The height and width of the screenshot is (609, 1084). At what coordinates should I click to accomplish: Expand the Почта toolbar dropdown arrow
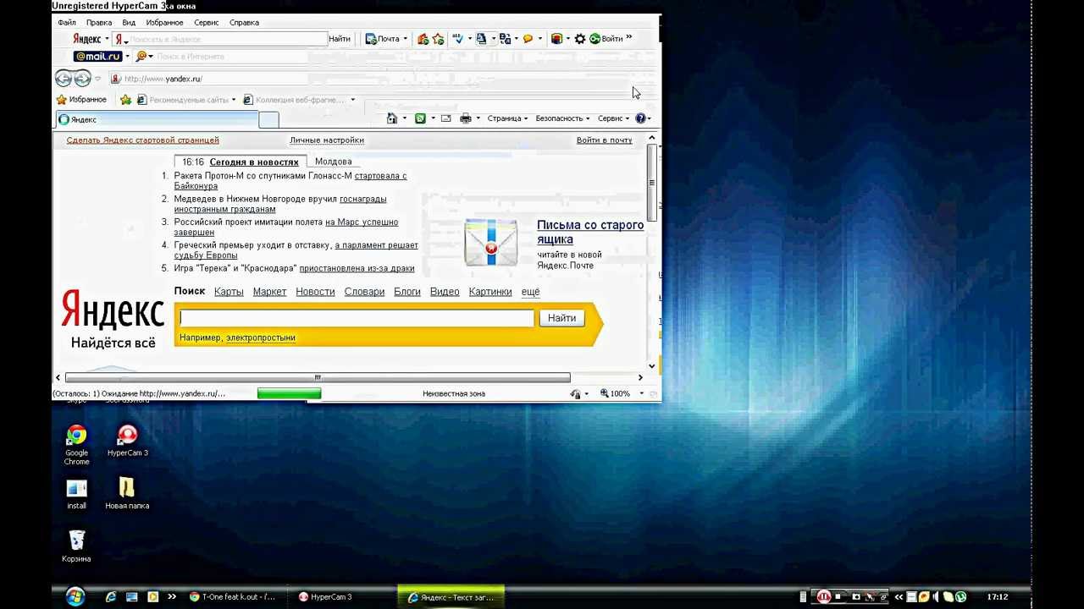pyautogui.click(x=405, y=39)
